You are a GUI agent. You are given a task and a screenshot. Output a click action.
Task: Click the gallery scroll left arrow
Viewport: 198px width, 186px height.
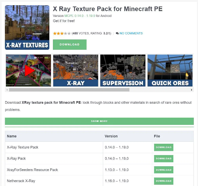click(7, 90)
